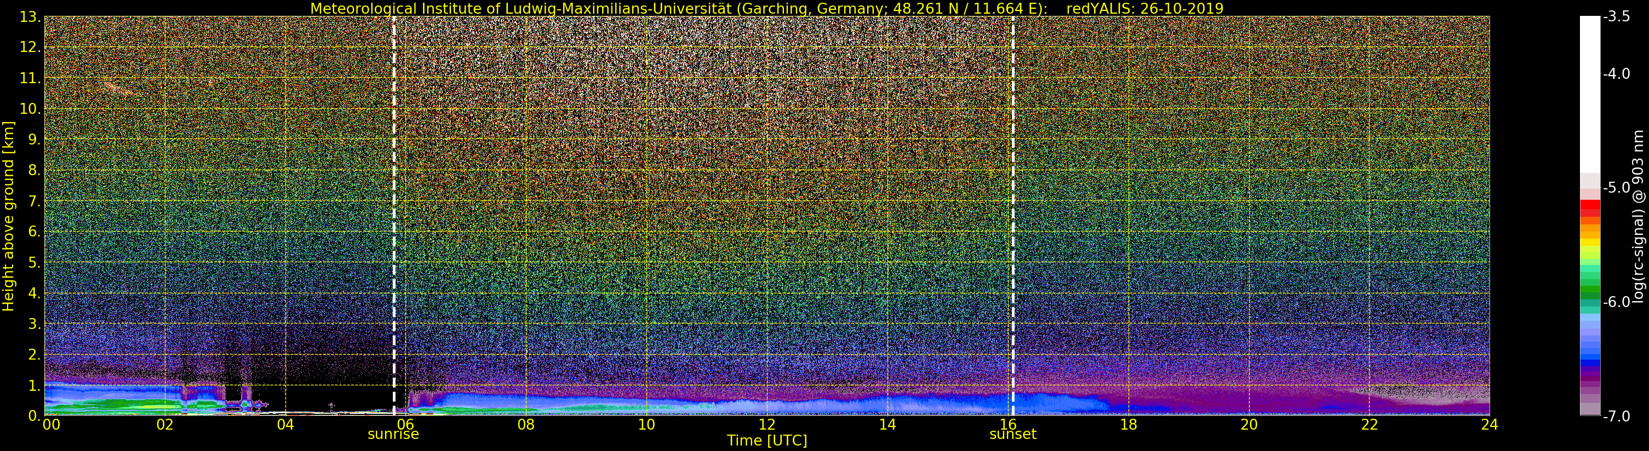
Task: Click the -4.0 tick label on the colorbar
Action: [1617, 74]
